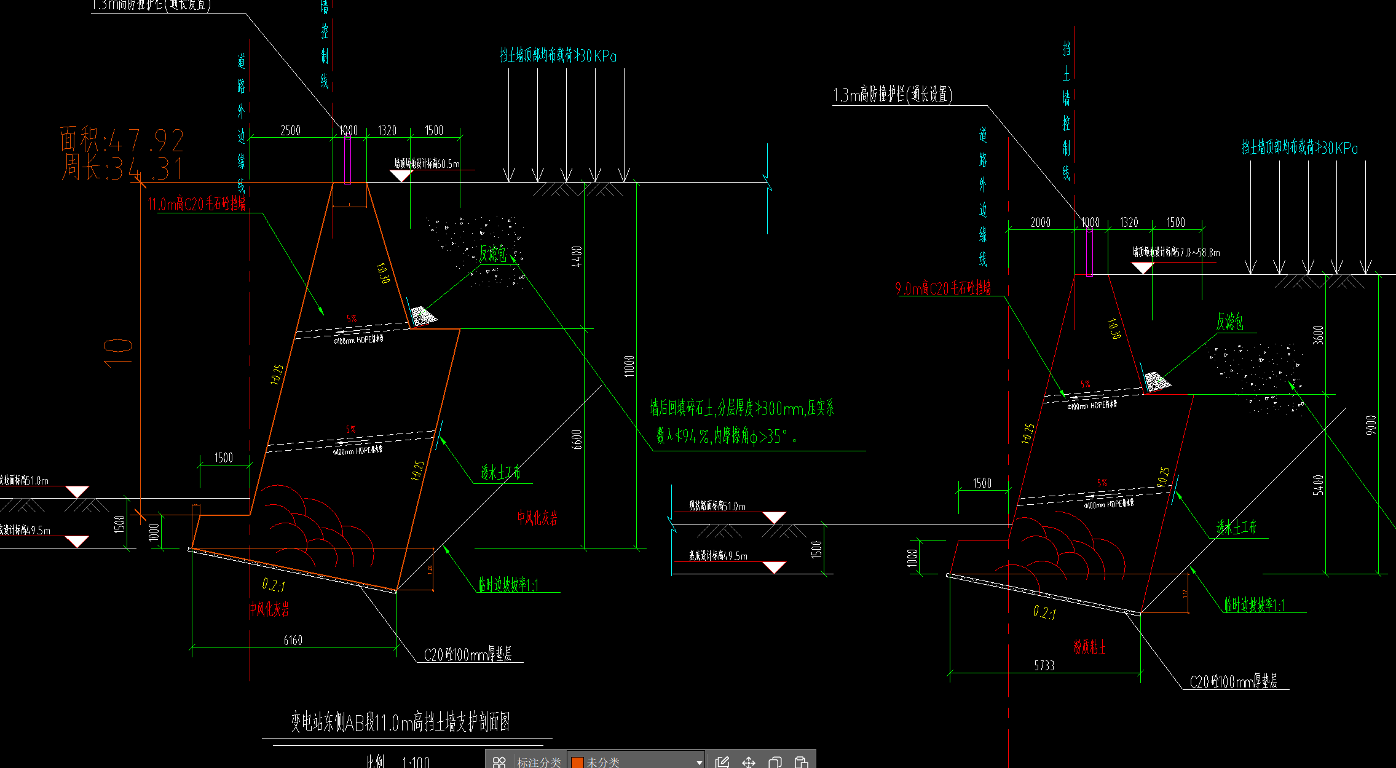
Task: Click the edit annotation pencil icon
Action: (722, 762)
